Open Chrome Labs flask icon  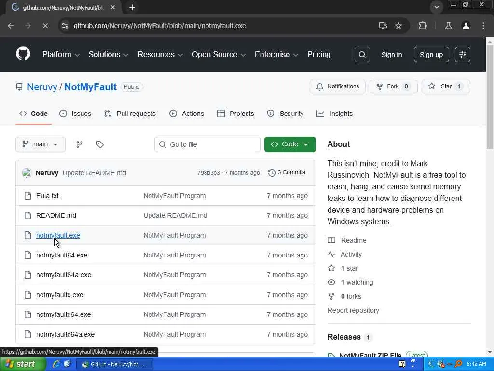coord(448,26)
